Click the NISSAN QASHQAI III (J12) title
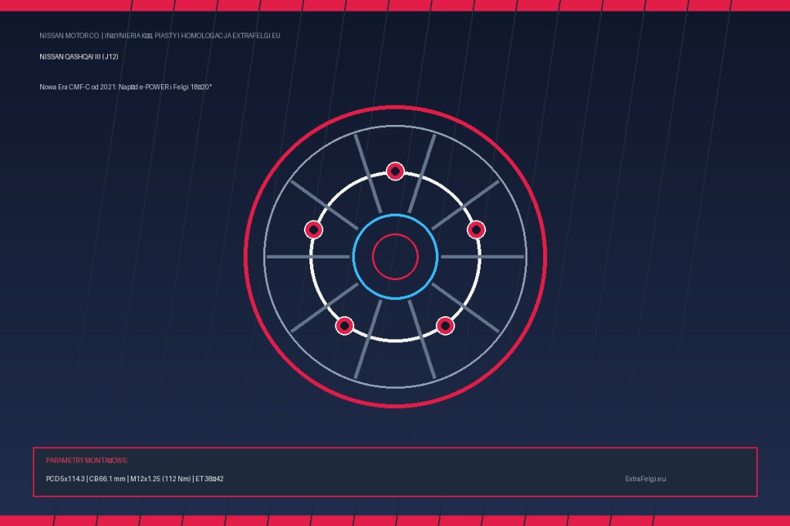Screen dimensions: 790x526 79,56
